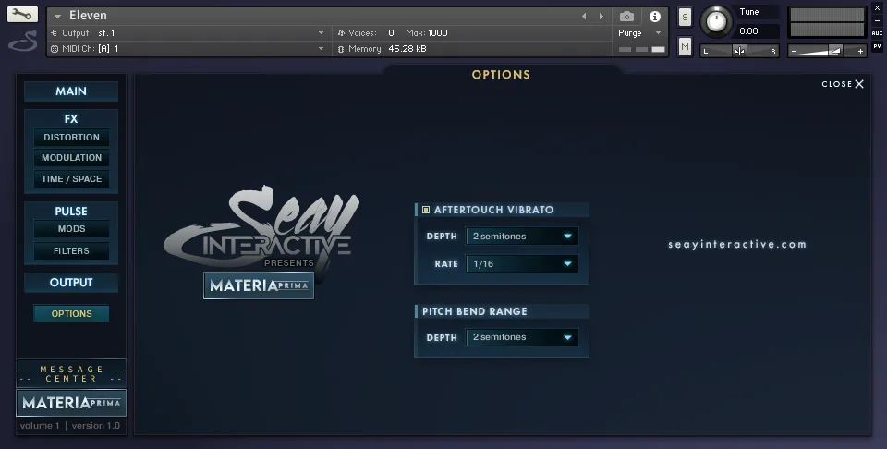Close the Options panel
This screenshot has height=449, width=887.
843,84
